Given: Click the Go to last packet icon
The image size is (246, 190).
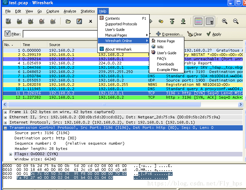Looking at the screenshot, I should pyautogui.click(x=183, y=21).
